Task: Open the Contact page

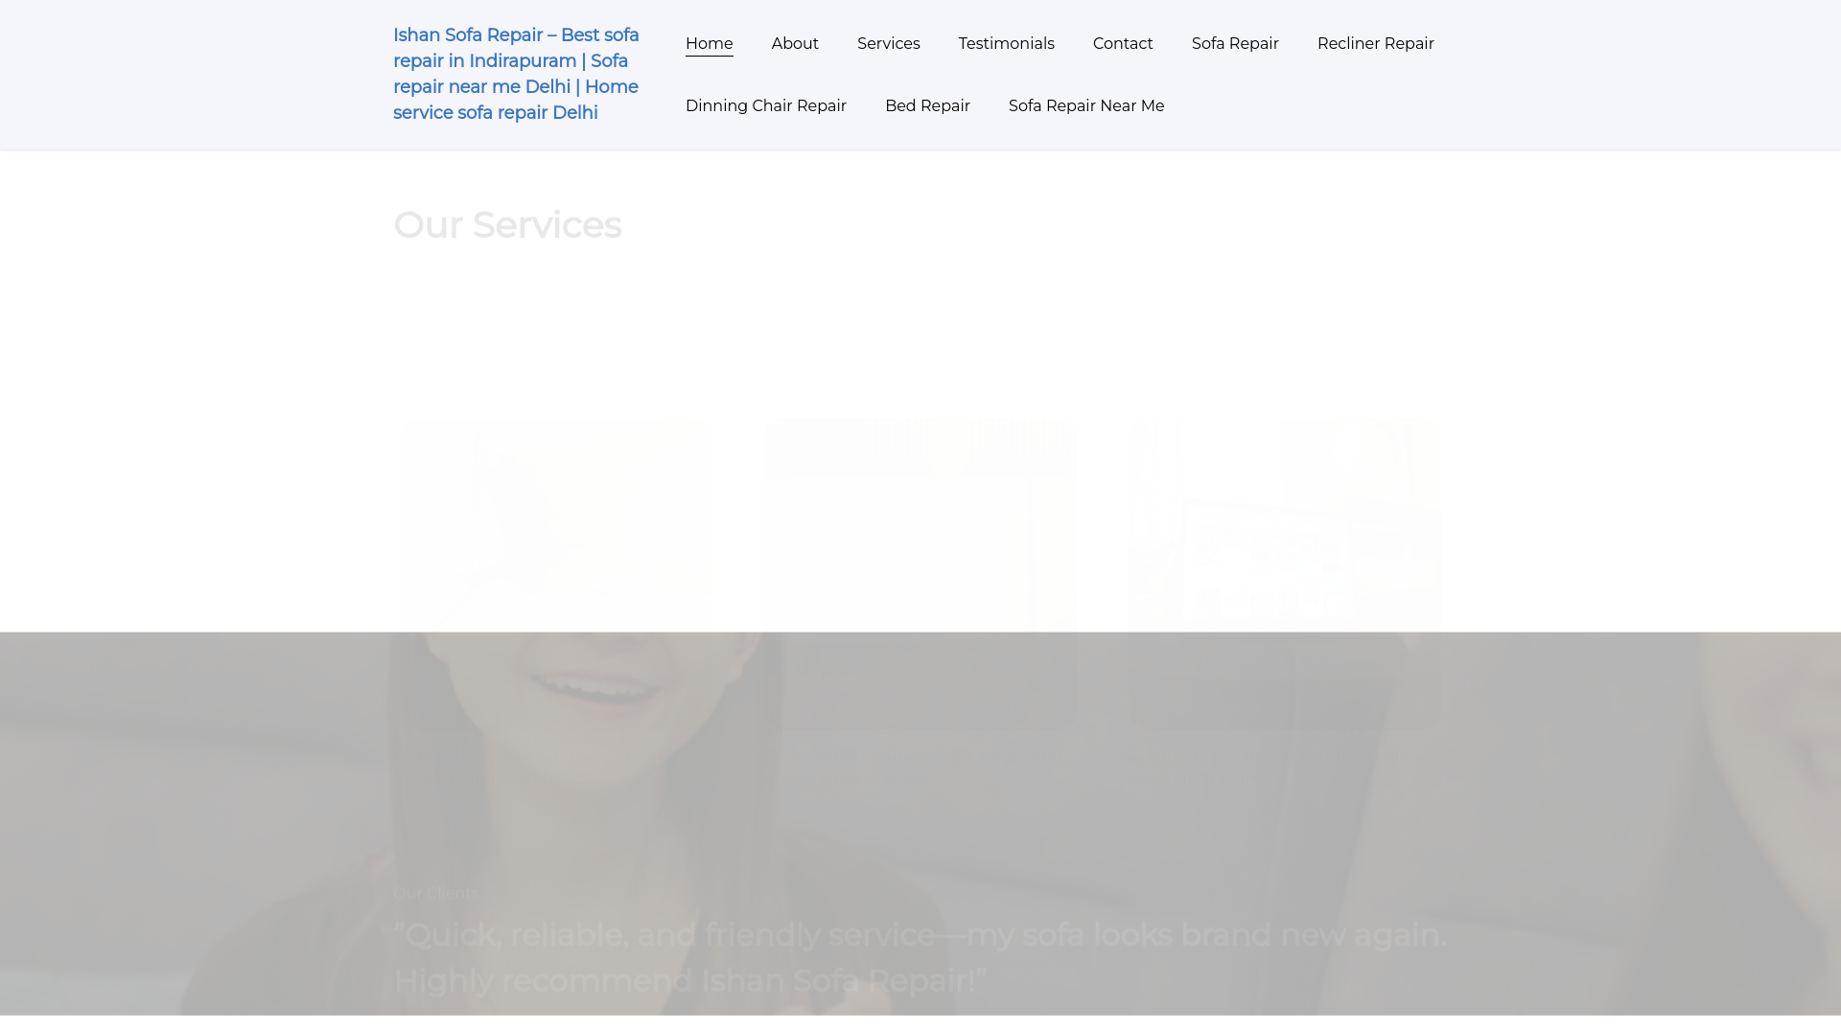Action: tap(1123, 44)
